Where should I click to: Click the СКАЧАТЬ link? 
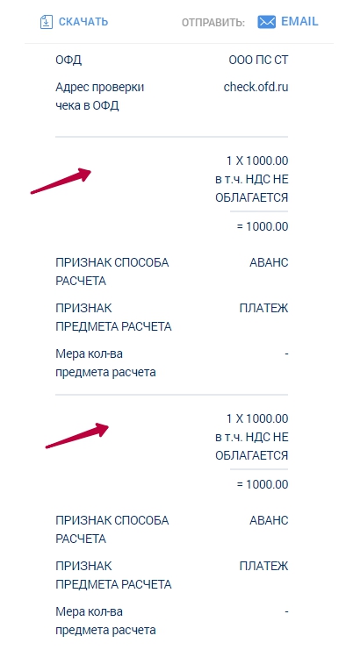83,22
